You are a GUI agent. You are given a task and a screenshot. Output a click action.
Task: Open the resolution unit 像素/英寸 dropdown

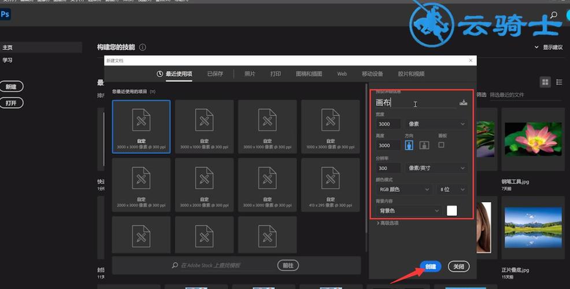[x=436, y=168]
